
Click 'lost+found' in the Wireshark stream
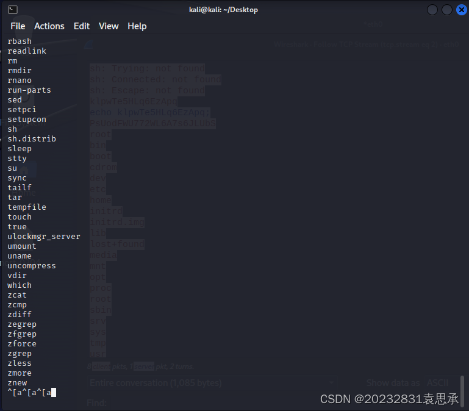point(117,245)
